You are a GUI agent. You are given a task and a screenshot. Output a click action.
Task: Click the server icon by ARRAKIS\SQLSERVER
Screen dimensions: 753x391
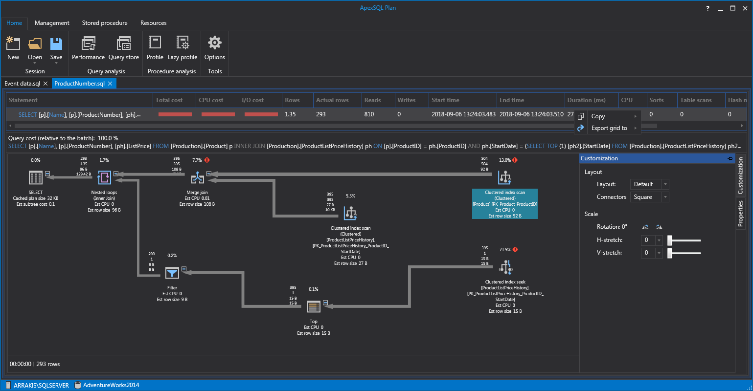(8, 385)
